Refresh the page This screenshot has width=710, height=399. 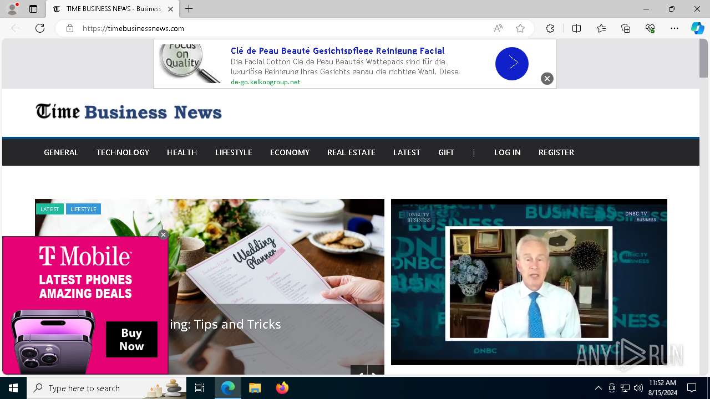40,28
